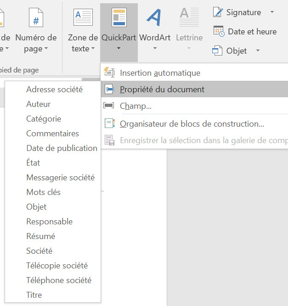
Task: Select Téléphone société in the list
Action: (x=59, y=280)
